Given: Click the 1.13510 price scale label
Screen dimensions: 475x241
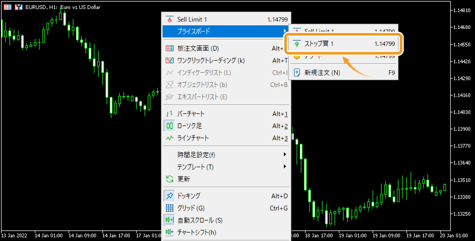Looking at the screenshot, I should pyautogui.click(x=462, y=180).
